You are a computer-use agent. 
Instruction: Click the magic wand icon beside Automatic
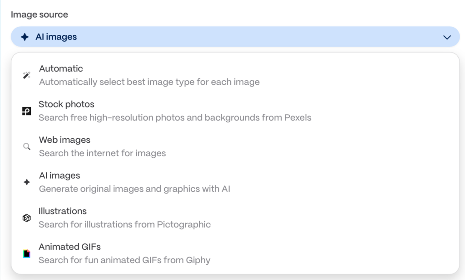coord(27,75)
